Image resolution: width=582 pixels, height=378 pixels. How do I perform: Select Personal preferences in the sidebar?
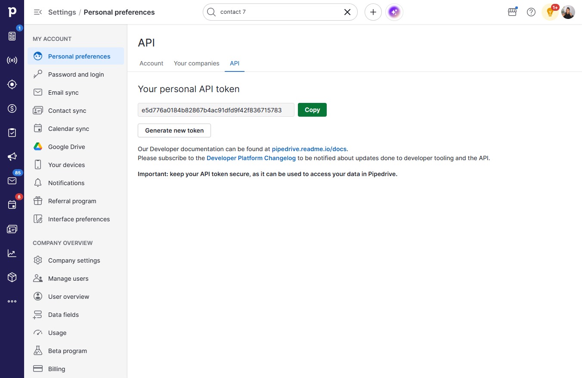pyautogui.click(x=76, y=56)
